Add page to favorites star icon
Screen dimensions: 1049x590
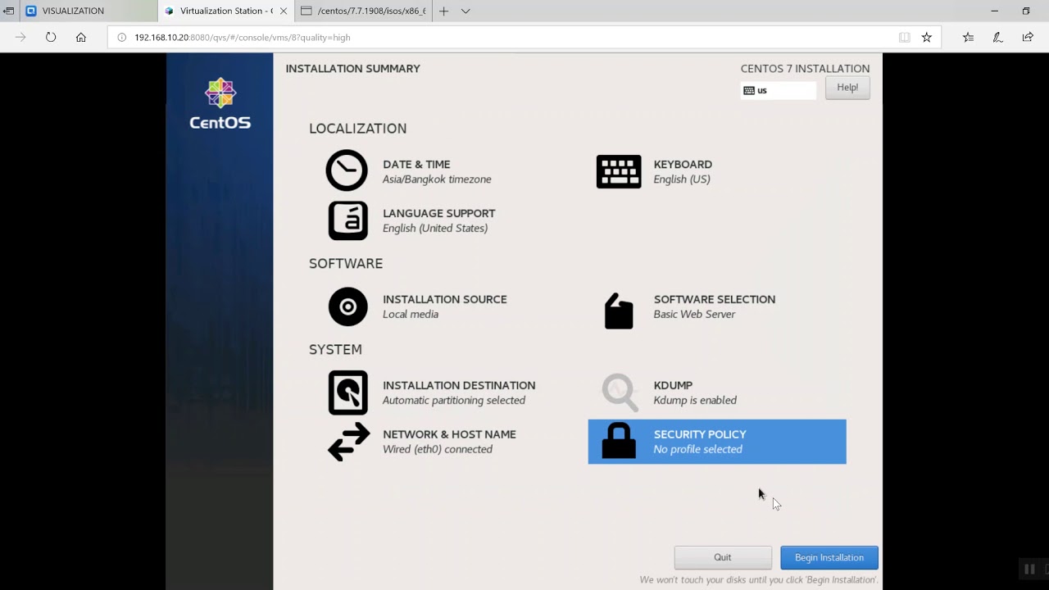[x=927, y=37]
